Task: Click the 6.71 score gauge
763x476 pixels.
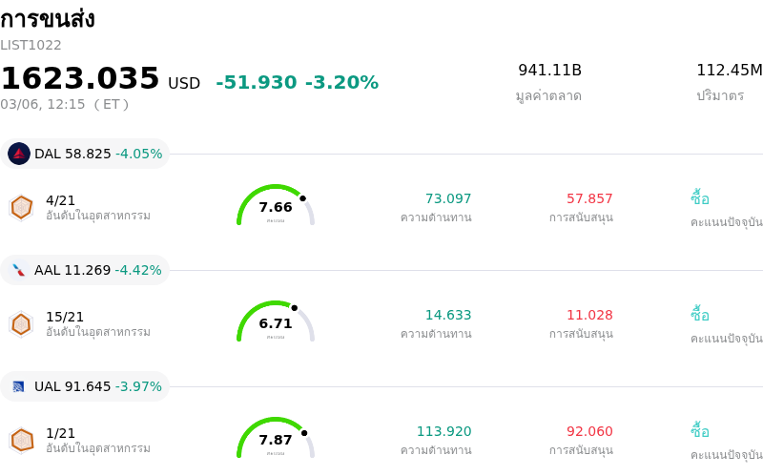Action: tap(276, 322)
